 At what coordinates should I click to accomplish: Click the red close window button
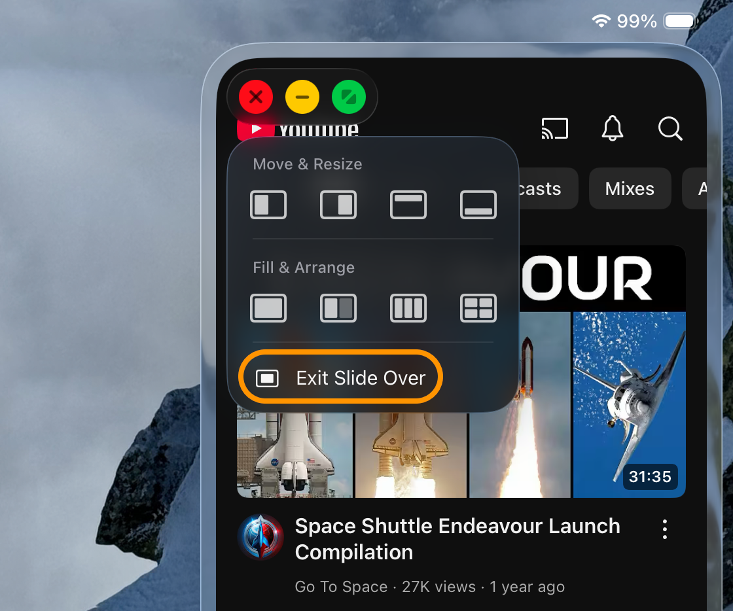click(x=256, y=97)
